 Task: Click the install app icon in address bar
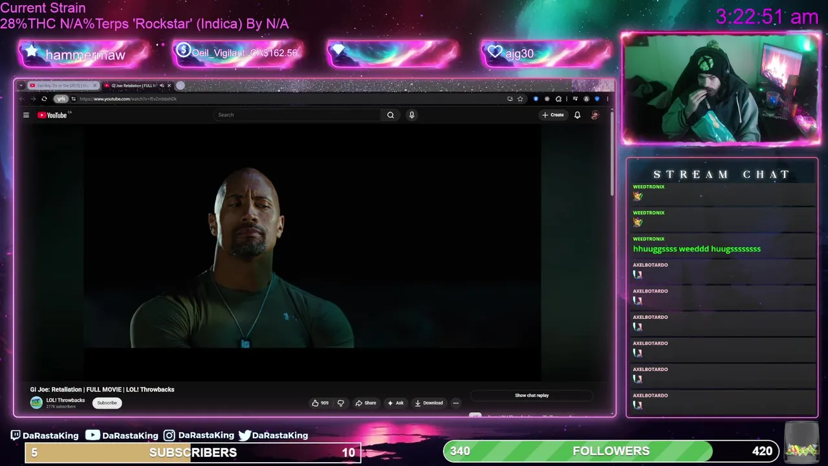coord(510,99)
